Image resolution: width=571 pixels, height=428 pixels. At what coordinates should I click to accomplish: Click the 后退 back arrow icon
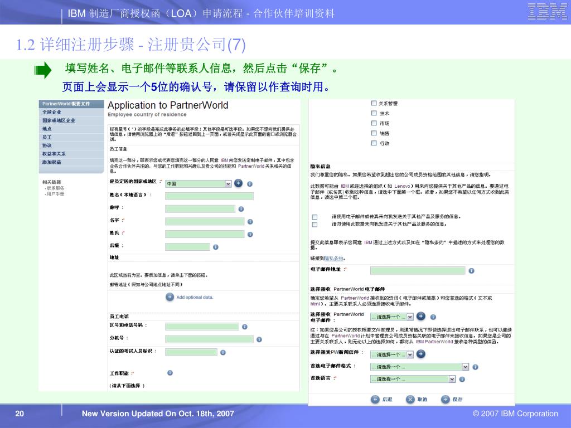[375, 399]
